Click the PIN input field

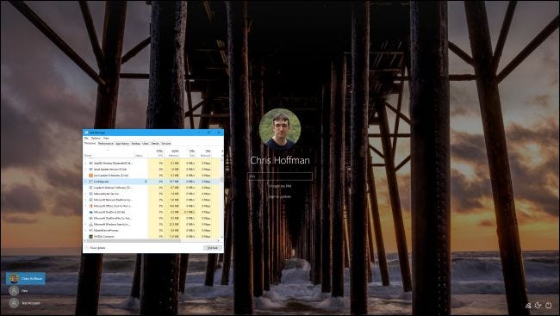click(280, 177)
